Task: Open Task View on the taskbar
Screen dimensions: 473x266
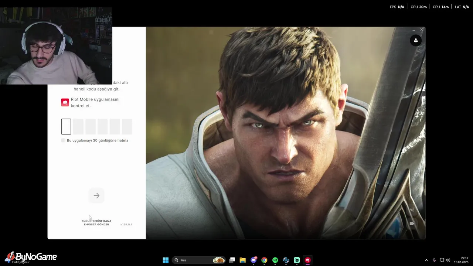Action: click(x=232, y=260)
